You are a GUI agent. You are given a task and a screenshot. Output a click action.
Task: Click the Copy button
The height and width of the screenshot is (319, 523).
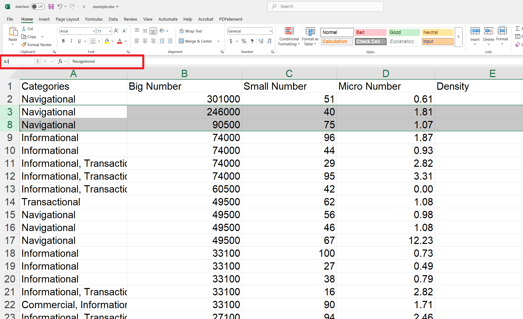29,37
